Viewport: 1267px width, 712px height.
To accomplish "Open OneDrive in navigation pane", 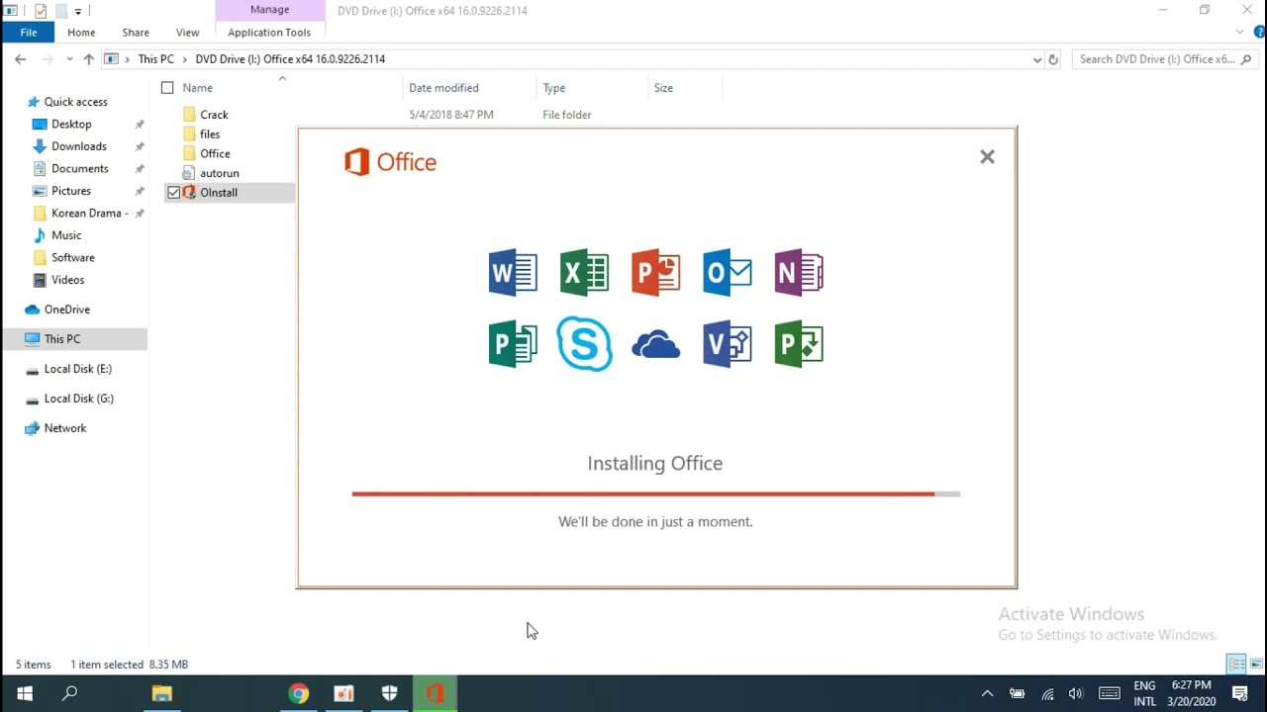I will tap(66, 310).
